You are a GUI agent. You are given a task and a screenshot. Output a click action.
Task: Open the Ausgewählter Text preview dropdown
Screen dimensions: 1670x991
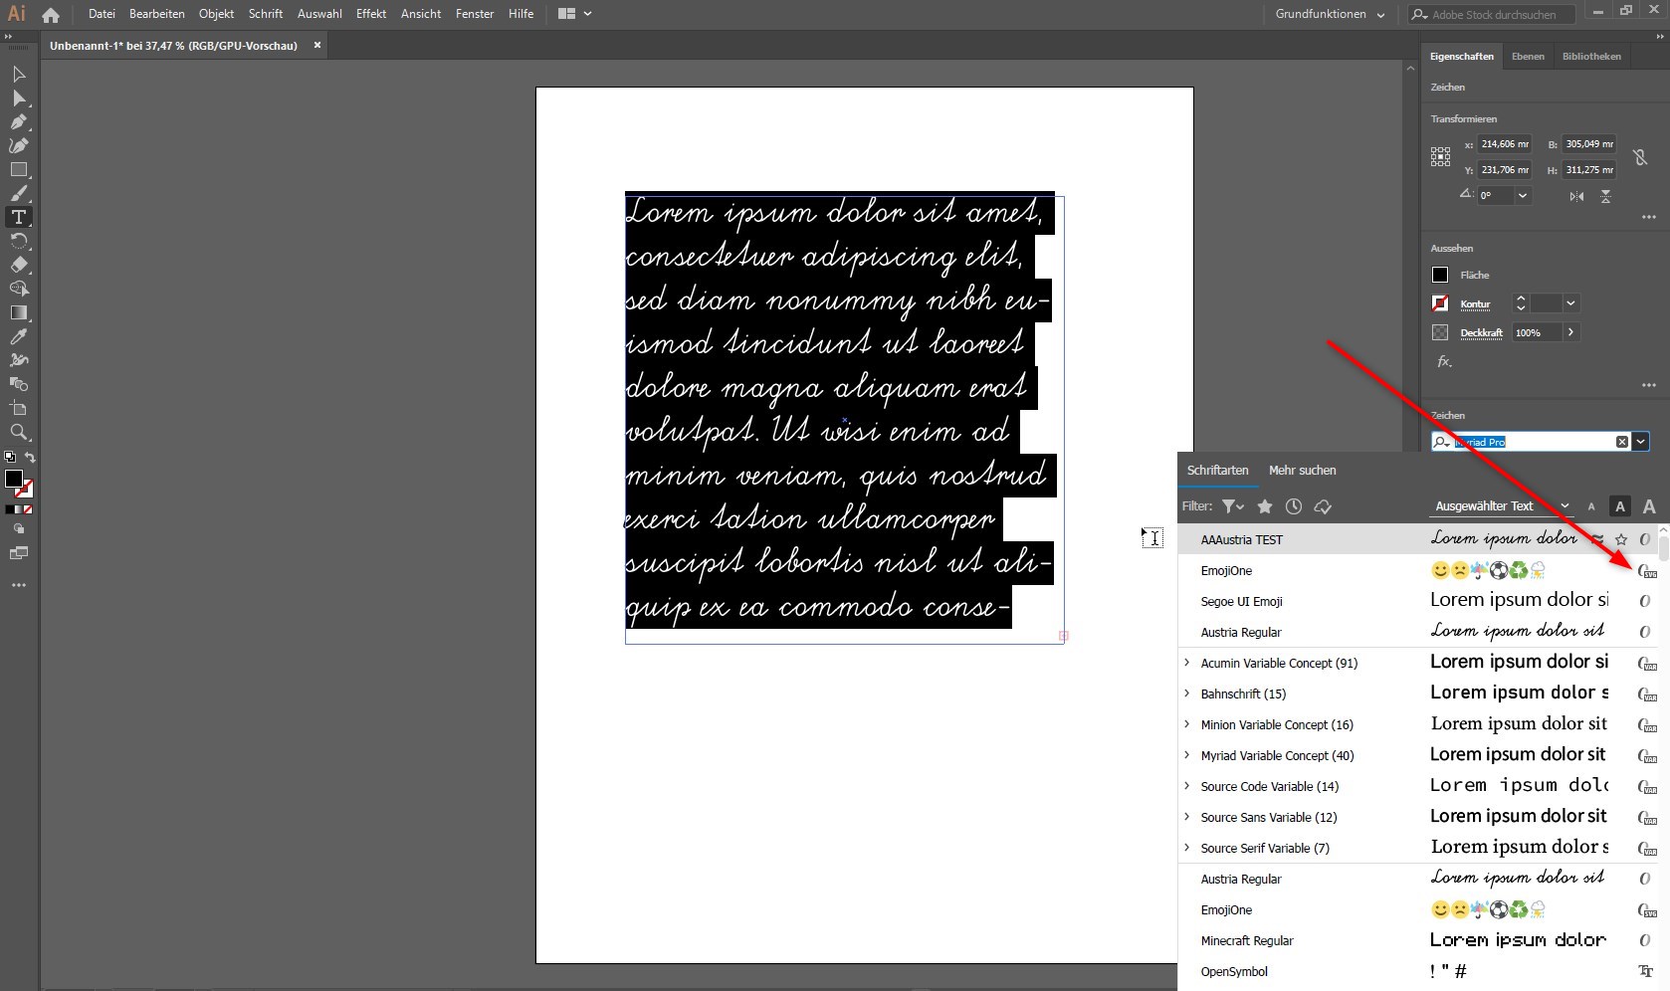tap(1501, 506)
